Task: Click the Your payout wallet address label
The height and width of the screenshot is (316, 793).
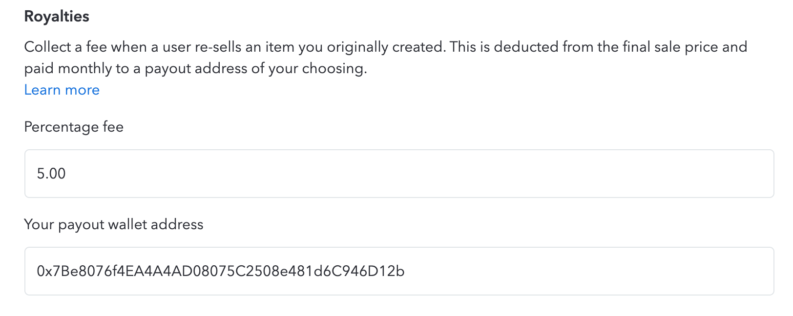Action: [x=114, y=224]
